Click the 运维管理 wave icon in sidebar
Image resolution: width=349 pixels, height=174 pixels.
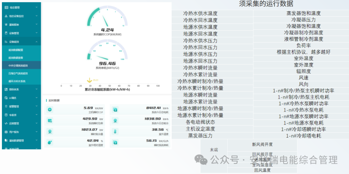pyautogui.click(x=6, y=123)
